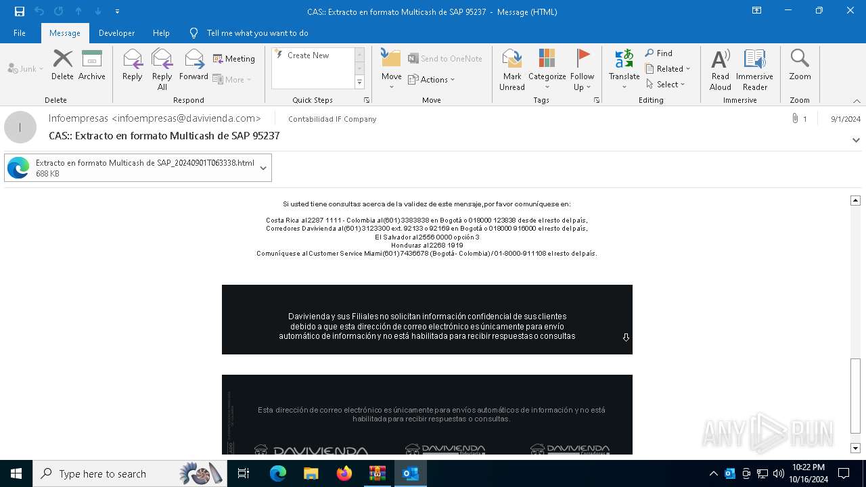This screenshot has height=487, width=866.
Task: Go to Previous Item with up arrow
Action: point(78,11)
